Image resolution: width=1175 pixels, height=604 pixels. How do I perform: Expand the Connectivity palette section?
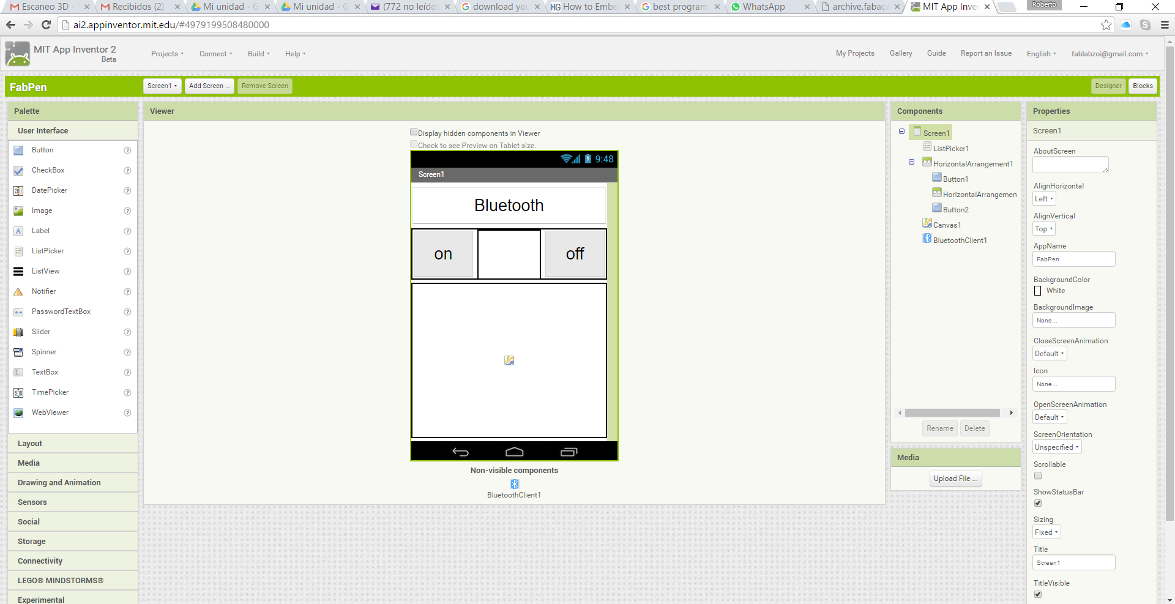click(73, 561)
